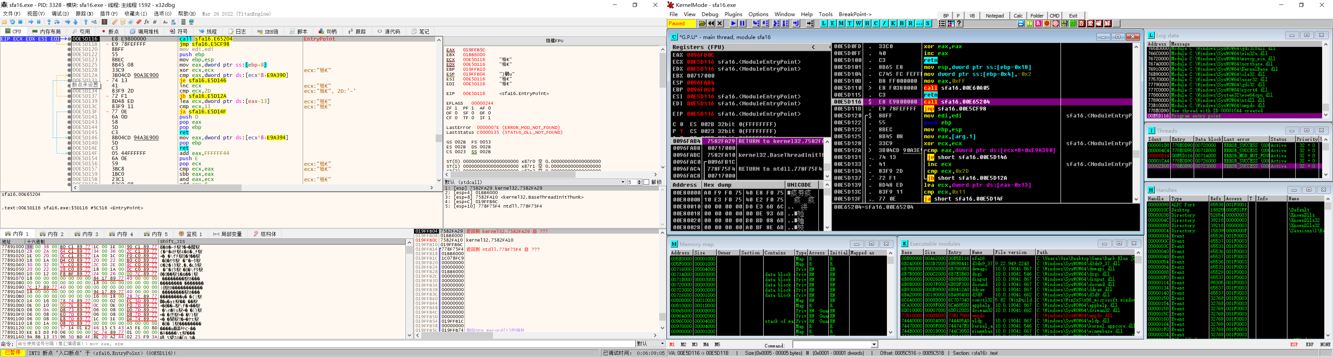
Task: Click the rewind restart icon in OllyDbg
Action: [711, 24]
